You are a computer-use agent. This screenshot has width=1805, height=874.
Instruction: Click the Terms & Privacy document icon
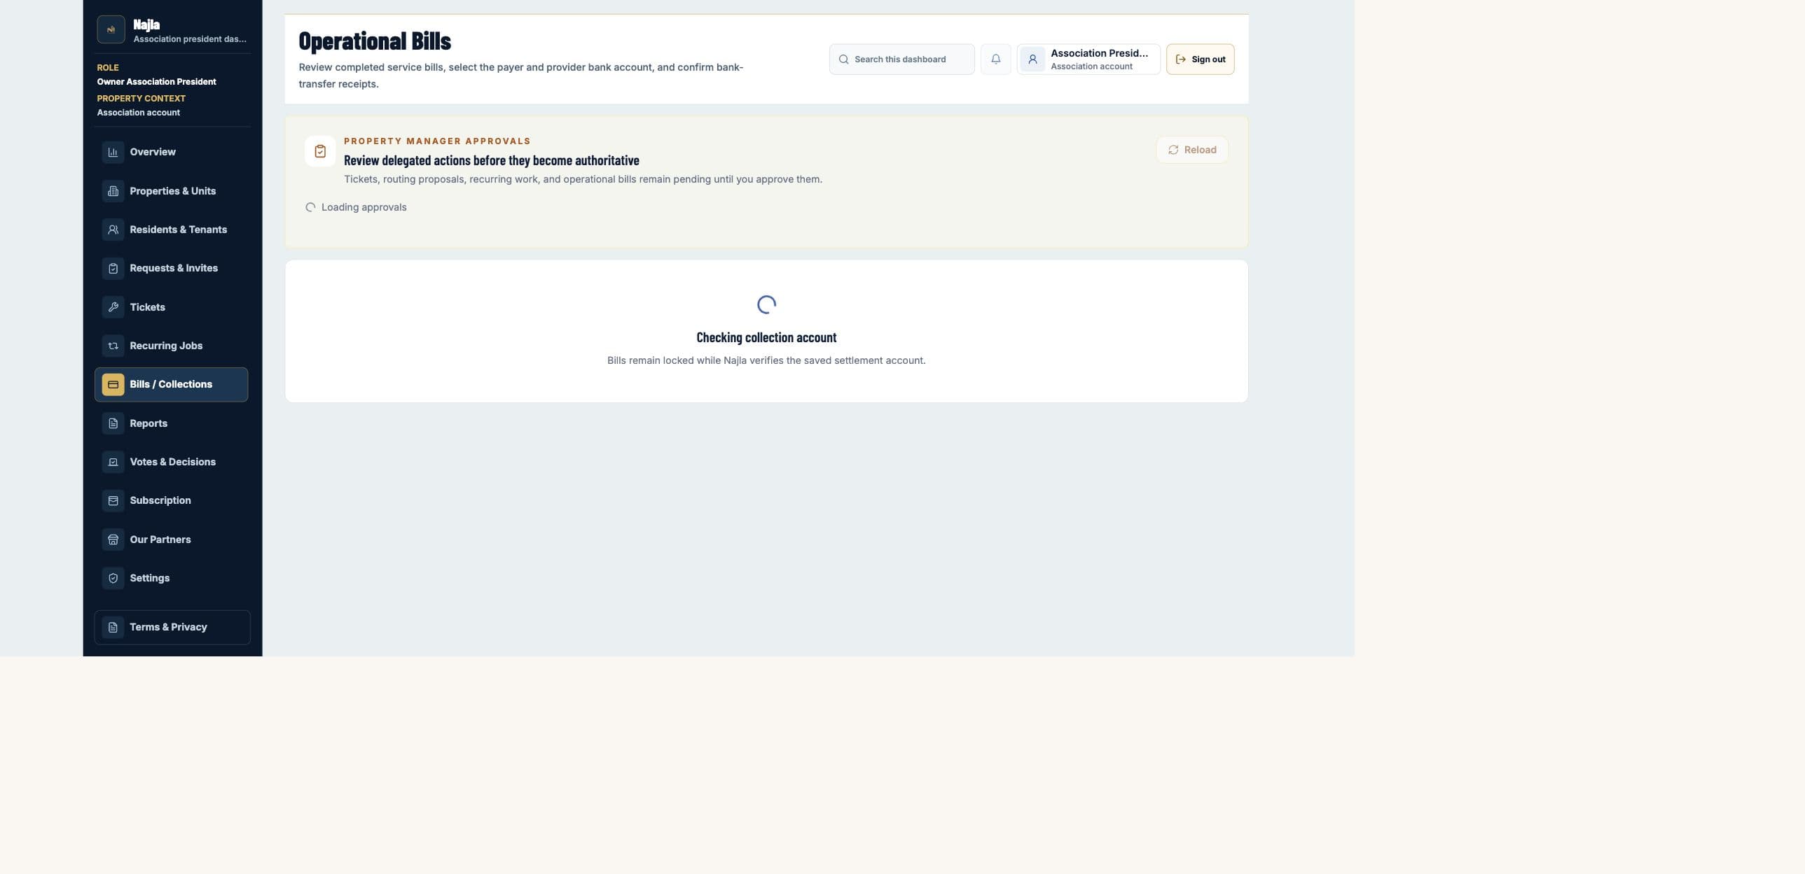[113, 627]
